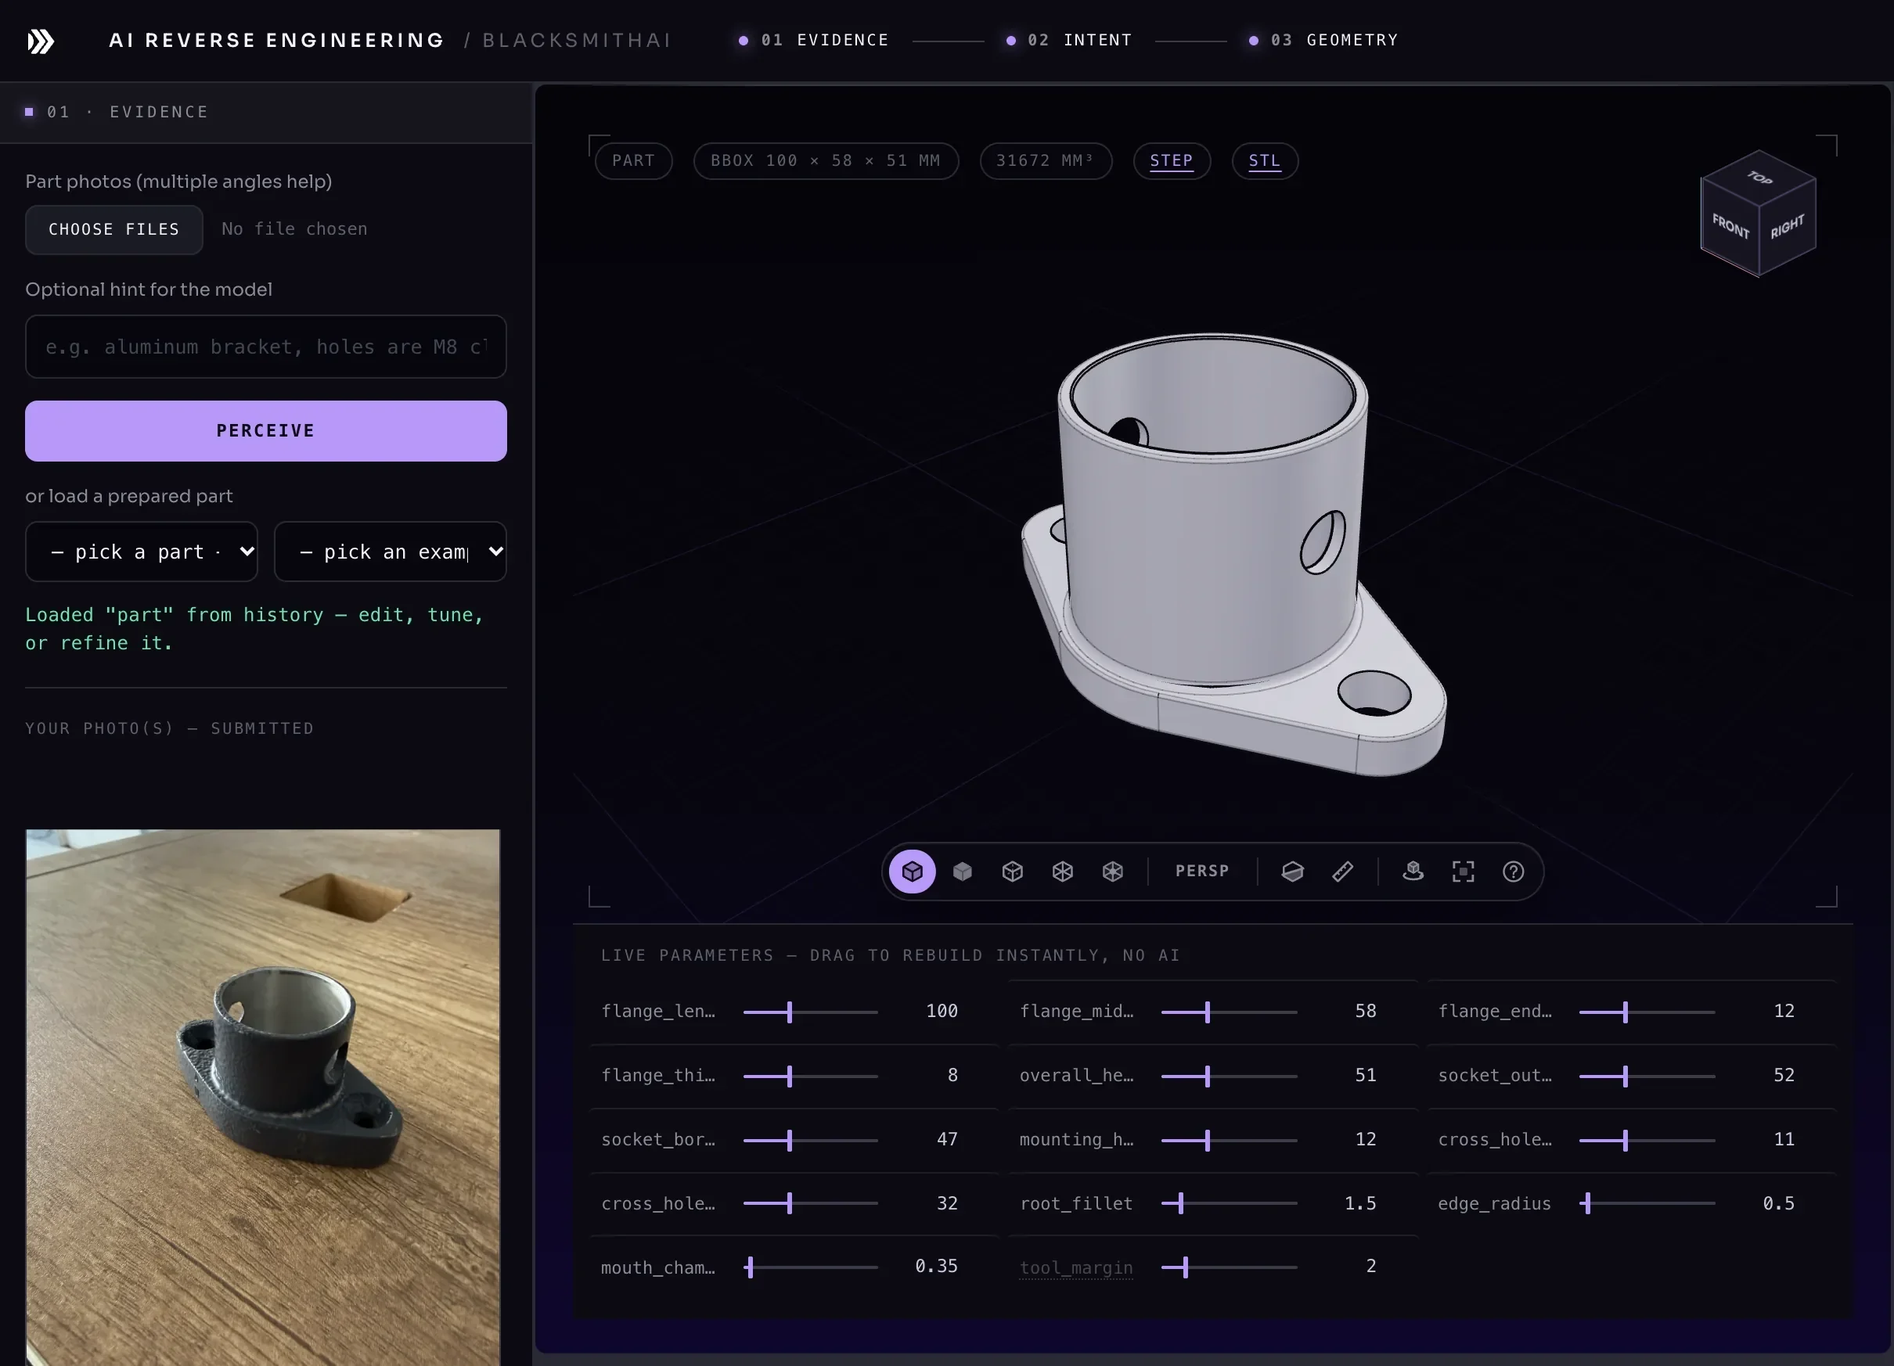Click FRONT face of view cube
1894x1366 pixels.
[x=1730, y=226]
